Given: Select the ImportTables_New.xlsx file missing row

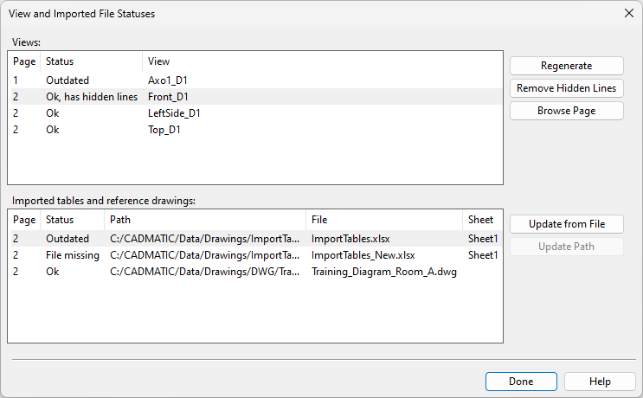Looking at the screenshot, I should tap(363, 255).
